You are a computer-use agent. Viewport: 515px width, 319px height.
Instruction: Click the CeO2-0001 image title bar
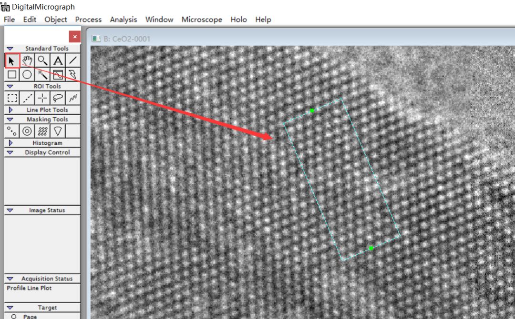pyautogui.click(x=126, y=38)
